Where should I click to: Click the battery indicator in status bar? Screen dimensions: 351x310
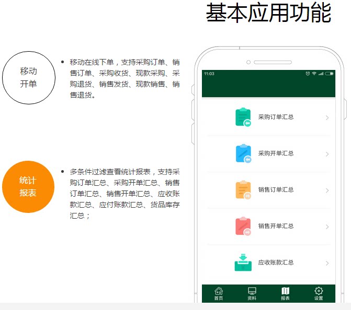(x=329, y=74)
